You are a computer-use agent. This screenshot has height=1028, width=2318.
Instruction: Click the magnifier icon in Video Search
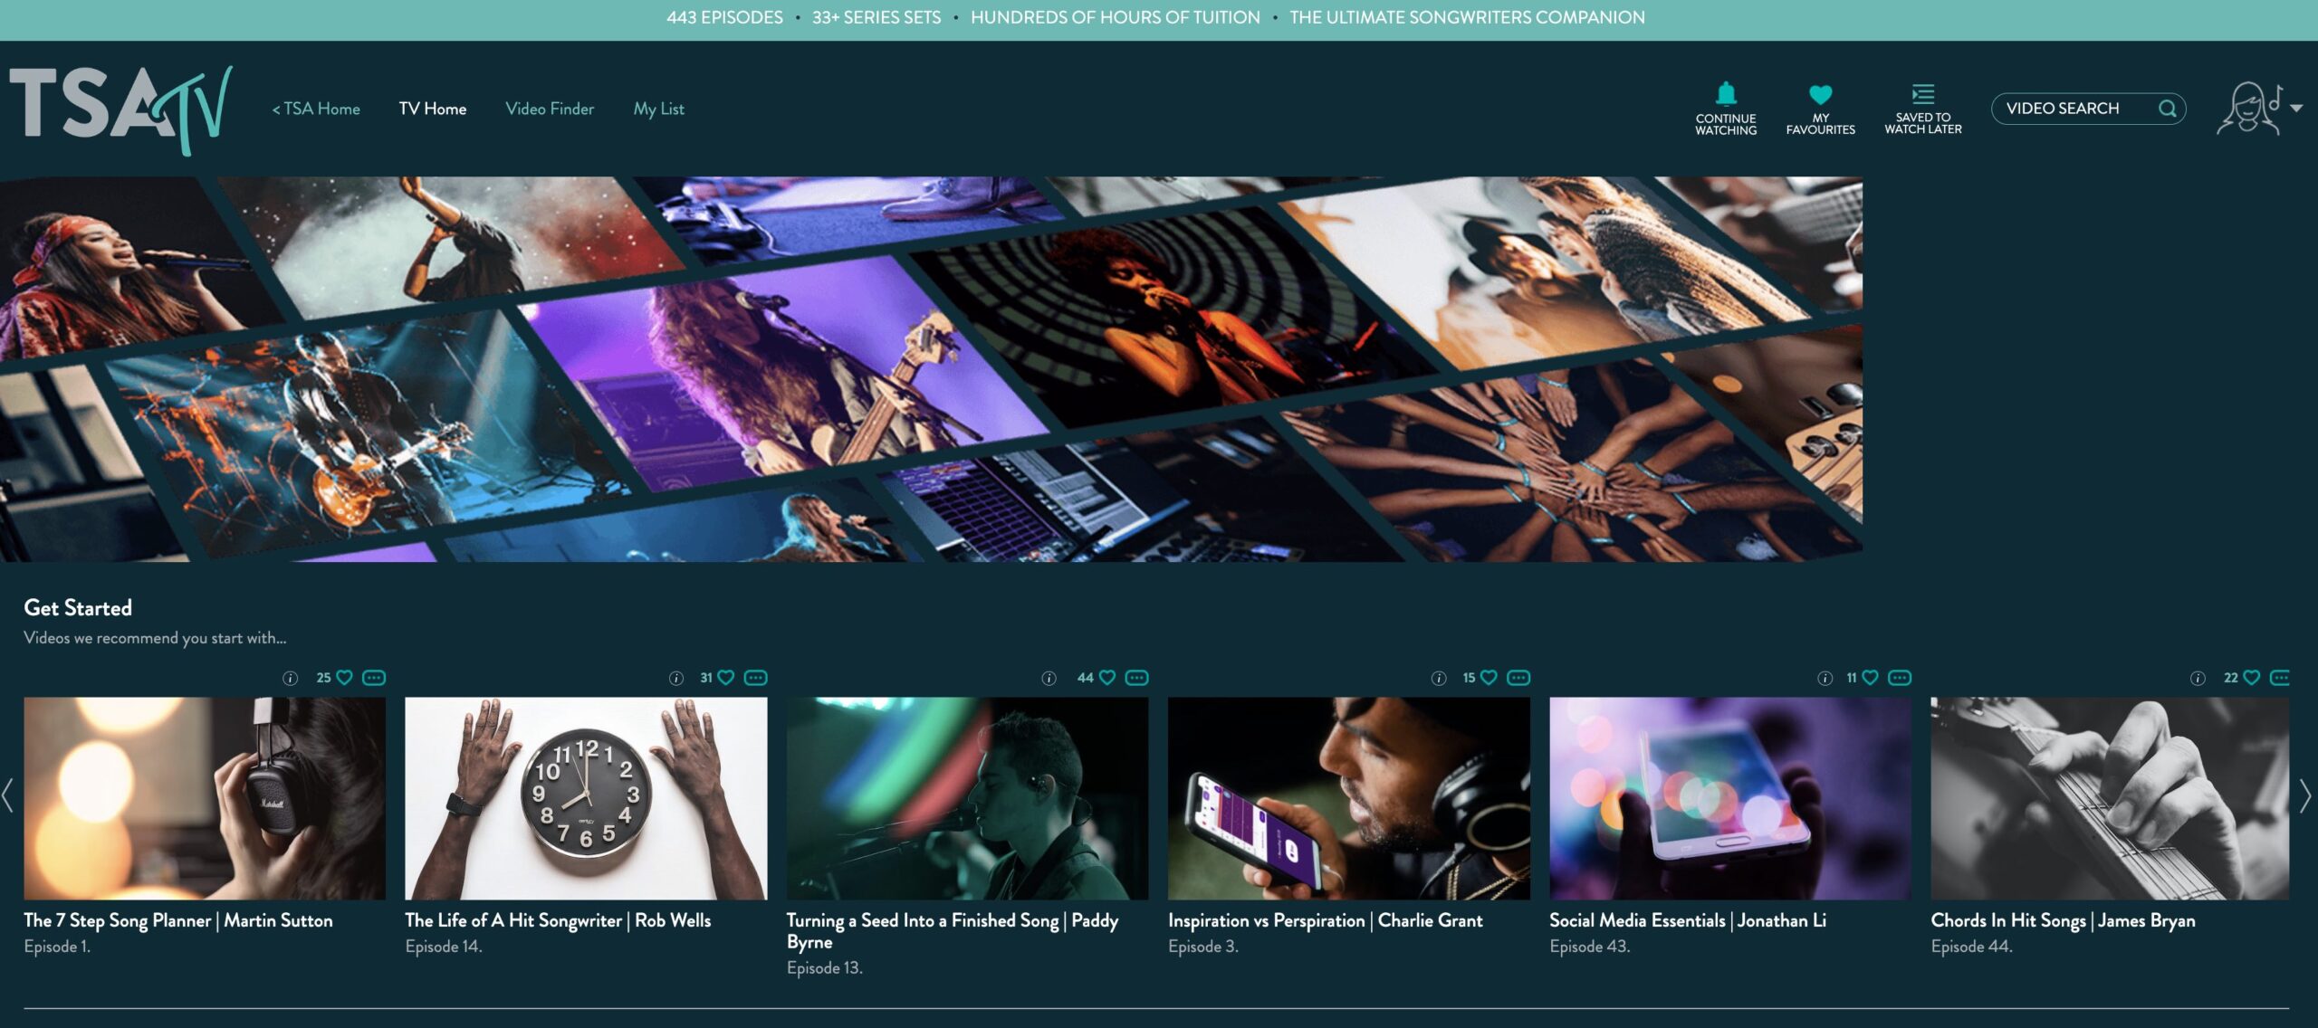(2167, 109)
